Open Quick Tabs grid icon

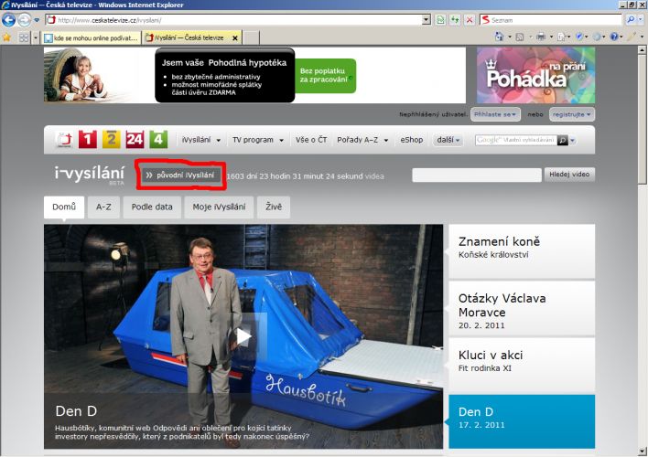[x=24, y=37]
